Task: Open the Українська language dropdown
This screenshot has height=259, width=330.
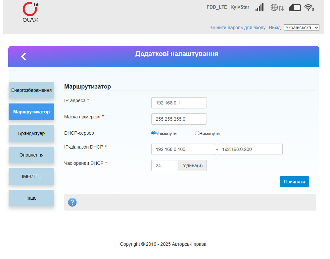Action: (302, 28)
